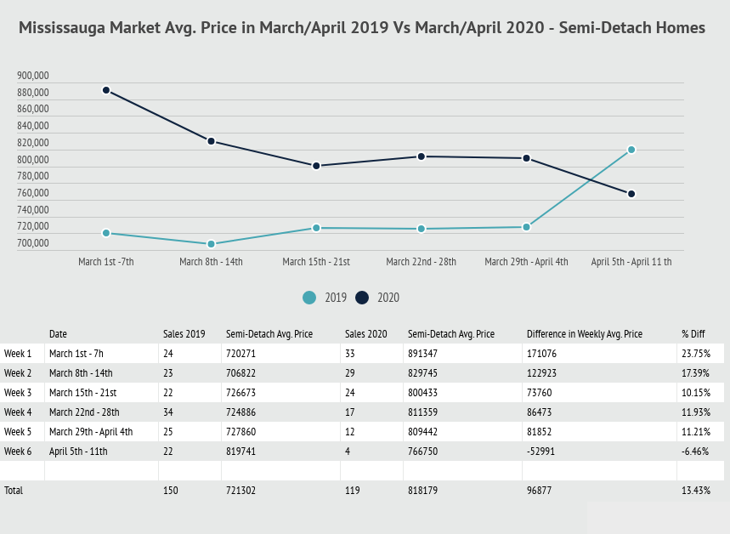730x534 pixels.
Task: Click the 'March 1st -7th' x-axis label
Action: (106, 262)
